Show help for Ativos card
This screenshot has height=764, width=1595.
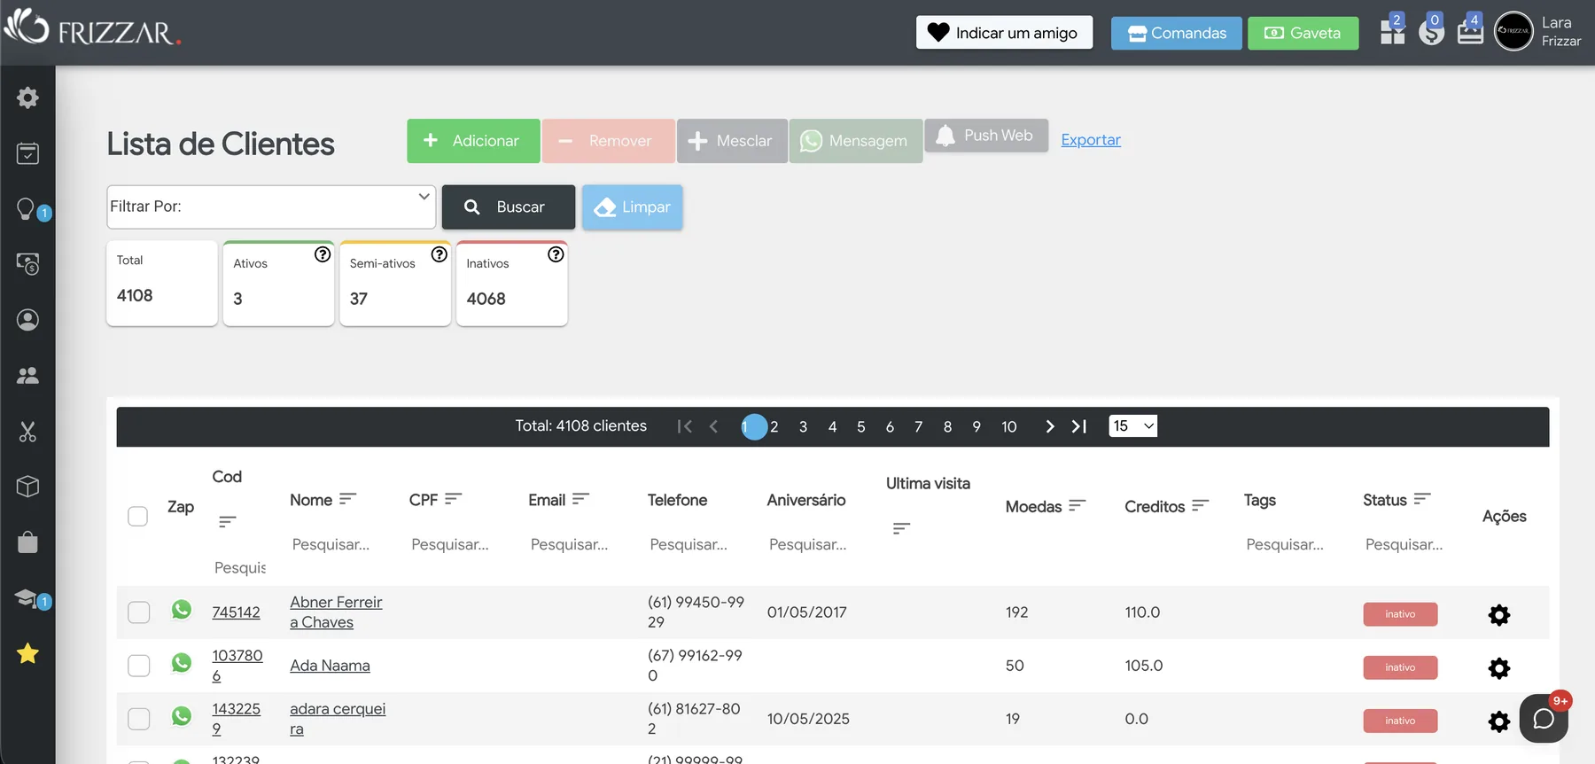point(323,254)
